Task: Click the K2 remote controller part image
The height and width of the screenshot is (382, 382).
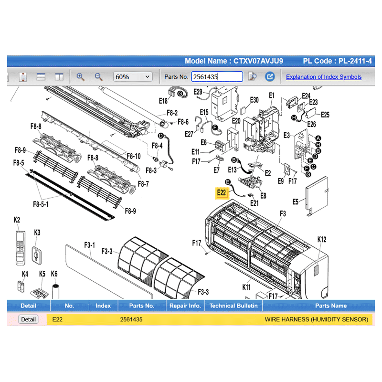Action: (21, 248)
